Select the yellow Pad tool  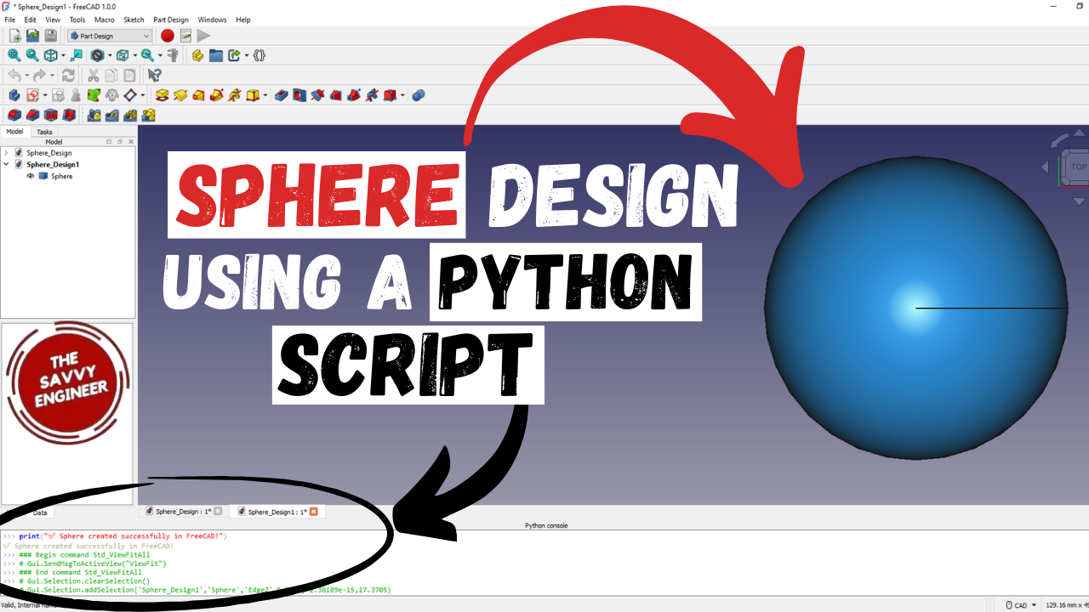click(x=162, y=95)
